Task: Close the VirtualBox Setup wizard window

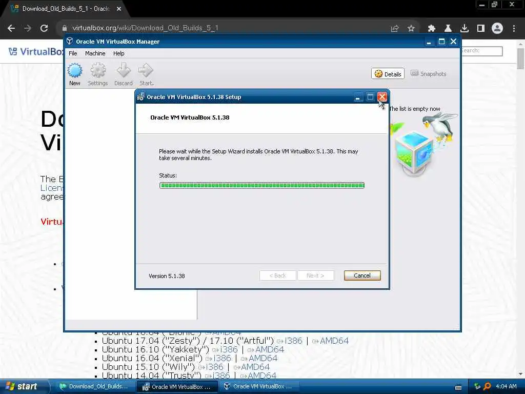Action: coord(382,97)
